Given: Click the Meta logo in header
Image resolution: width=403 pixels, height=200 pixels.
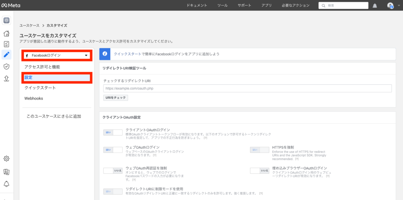Looking at the screenshot, I should tap(11, 5).
